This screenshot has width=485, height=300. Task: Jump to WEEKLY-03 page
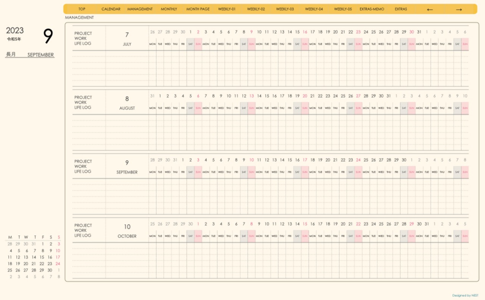coord(285,9)
